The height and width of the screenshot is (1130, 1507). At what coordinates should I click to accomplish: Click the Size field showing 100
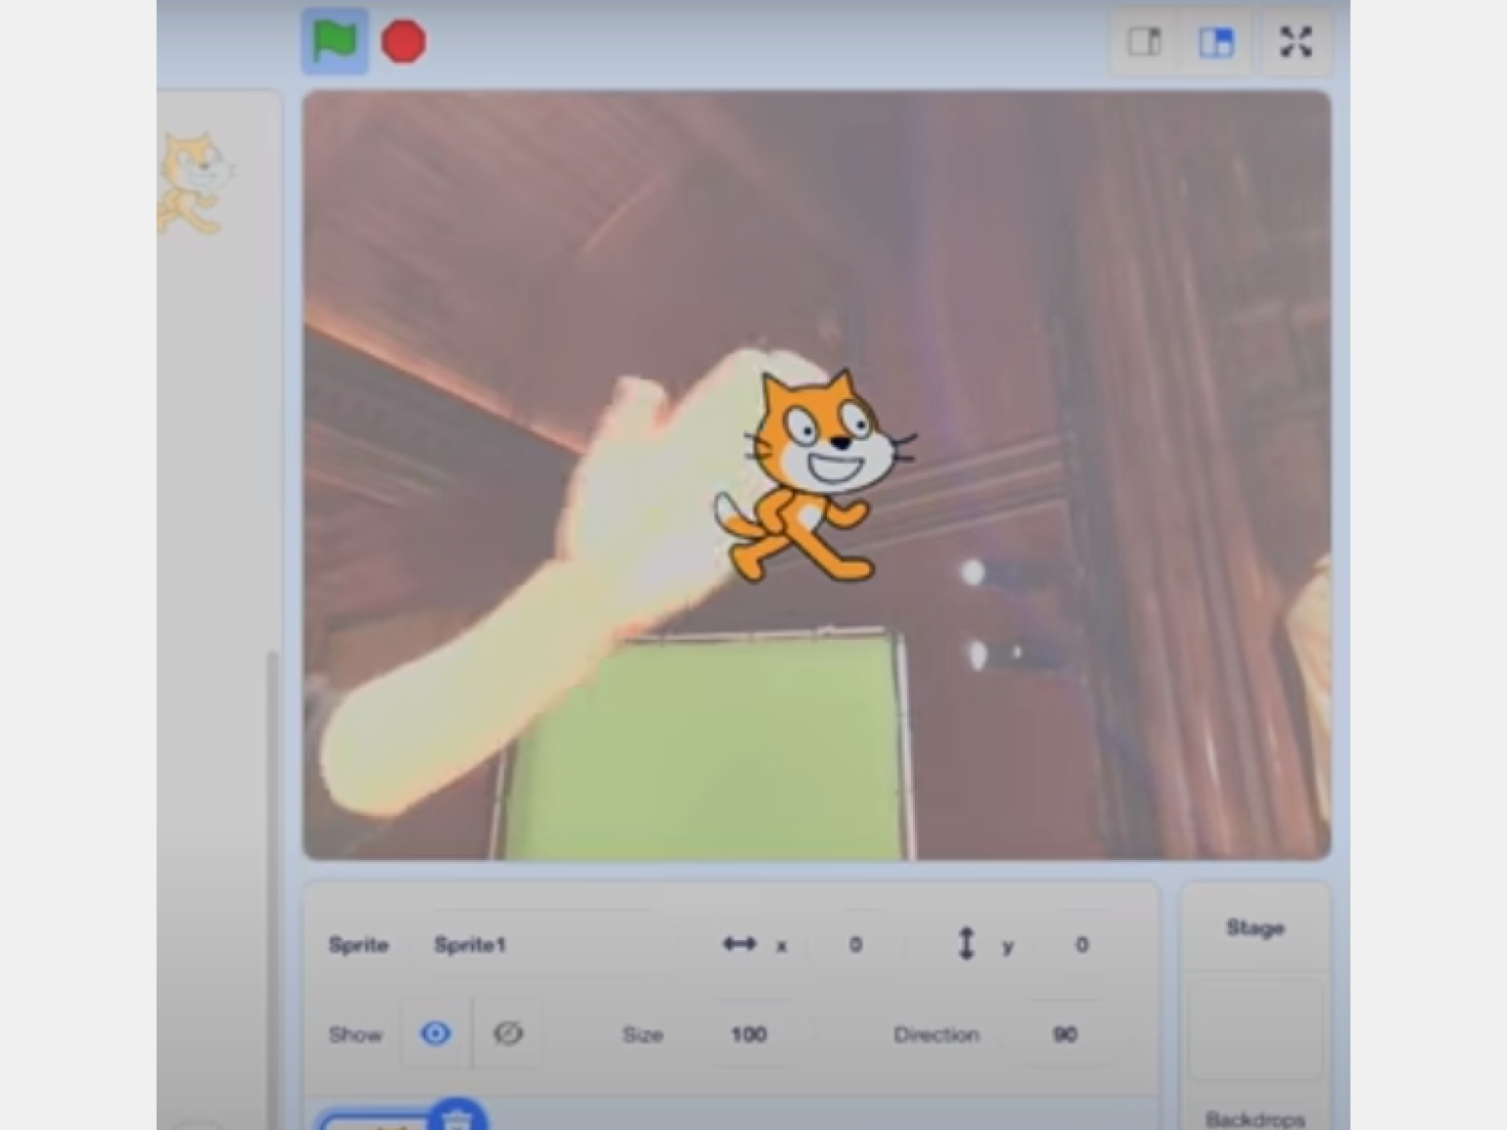point(749,1034)
